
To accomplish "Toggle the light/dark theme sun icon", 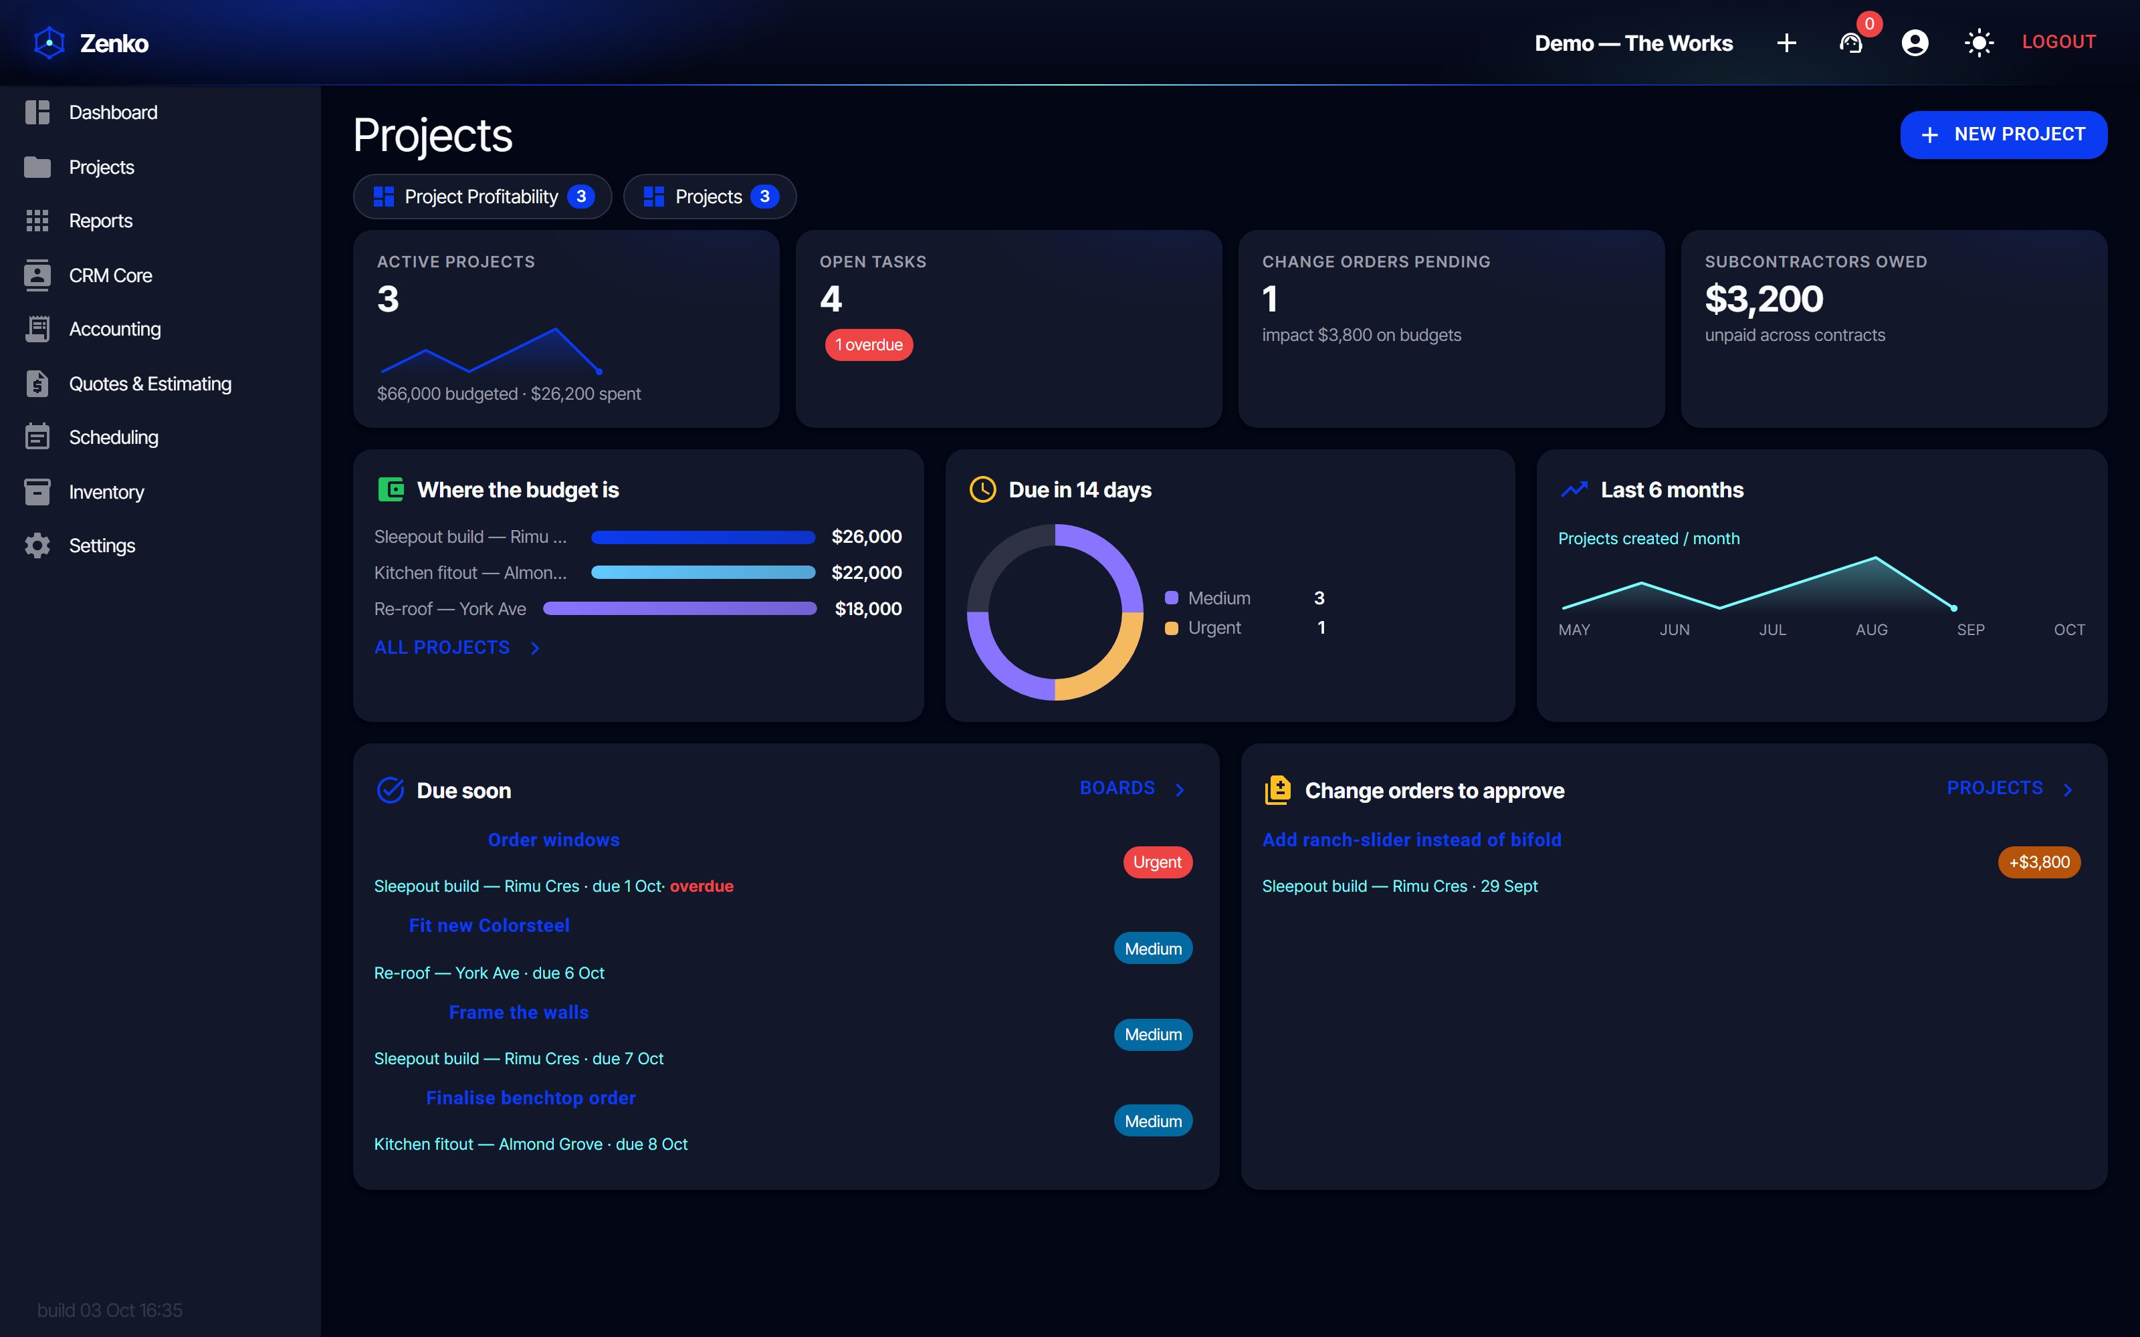I will [1979, 42].
